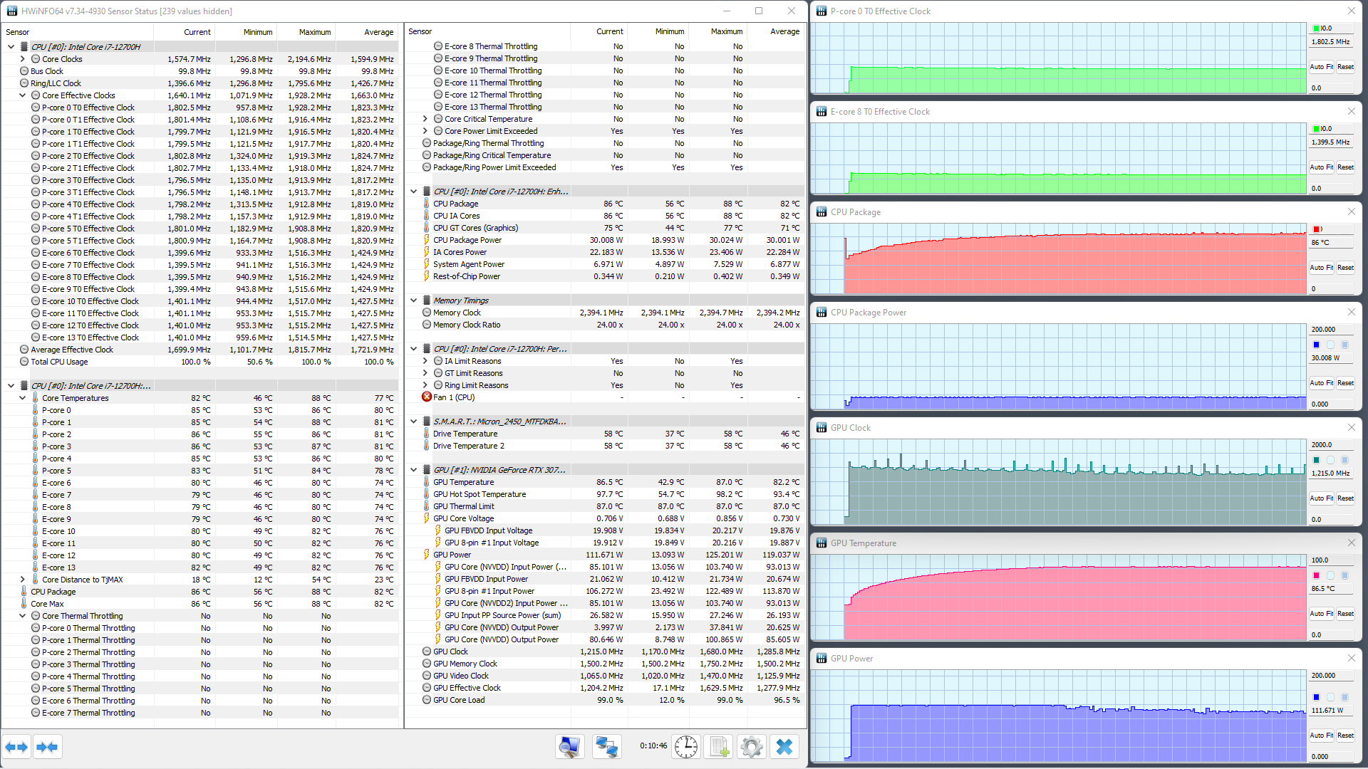1368x769 pixels.
Task: Close sensors with the blue X icon
Action: 784,746
